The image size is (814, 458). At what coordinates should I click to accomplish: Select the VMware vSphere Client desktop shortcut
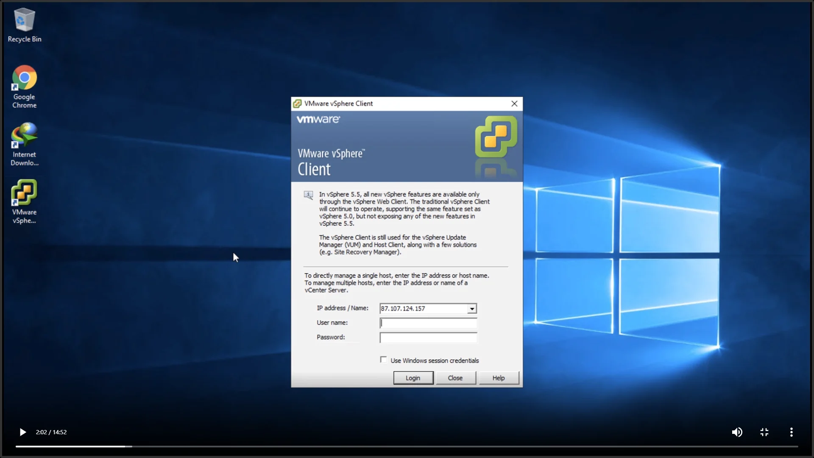[x=24, y=202]
